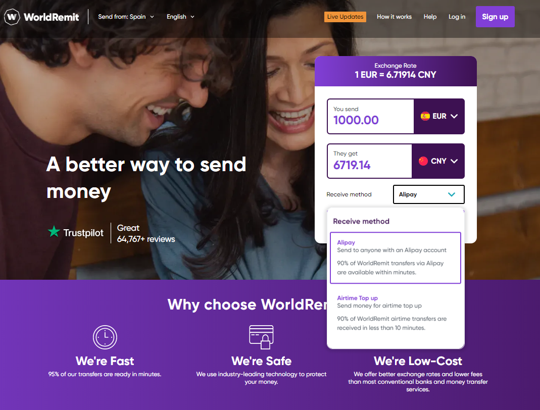This screenshot has width=540, height=410.
Task: Click the Spain flag icon beside EUR
Action: (x=425, y=116)
